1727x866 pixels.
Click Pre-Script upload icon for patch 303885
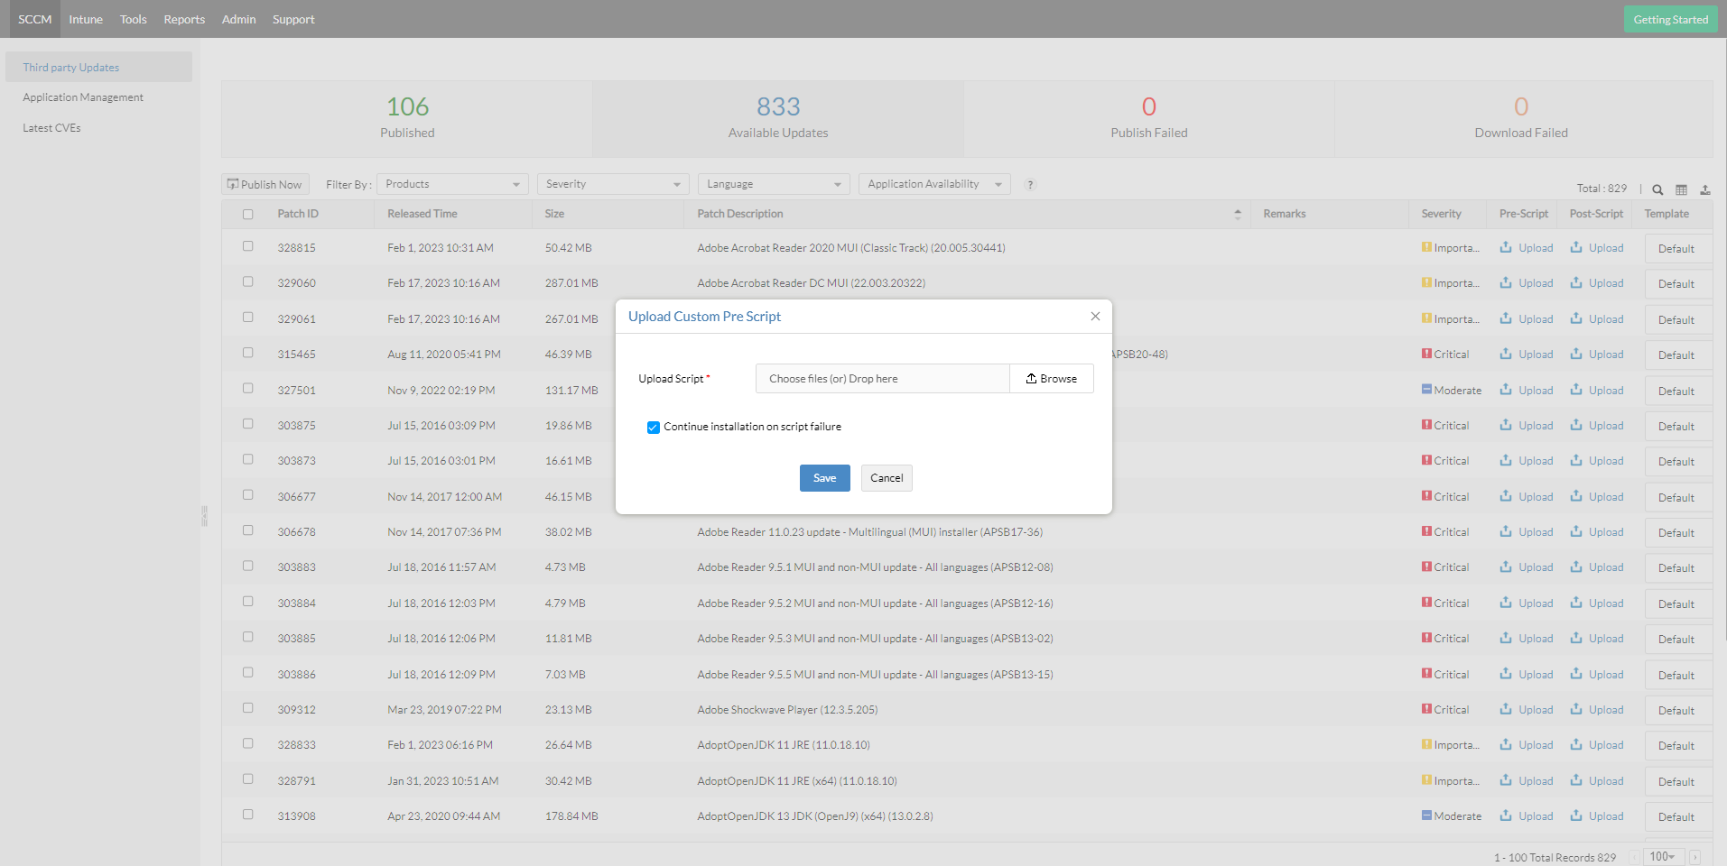[x=1506, y=638]
